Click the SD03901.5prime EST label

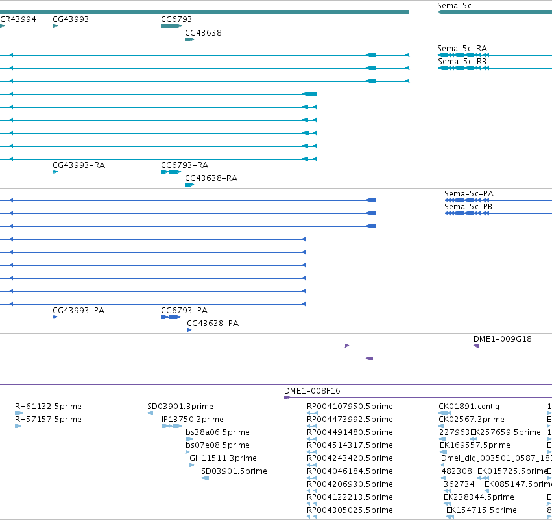[234, 471]
